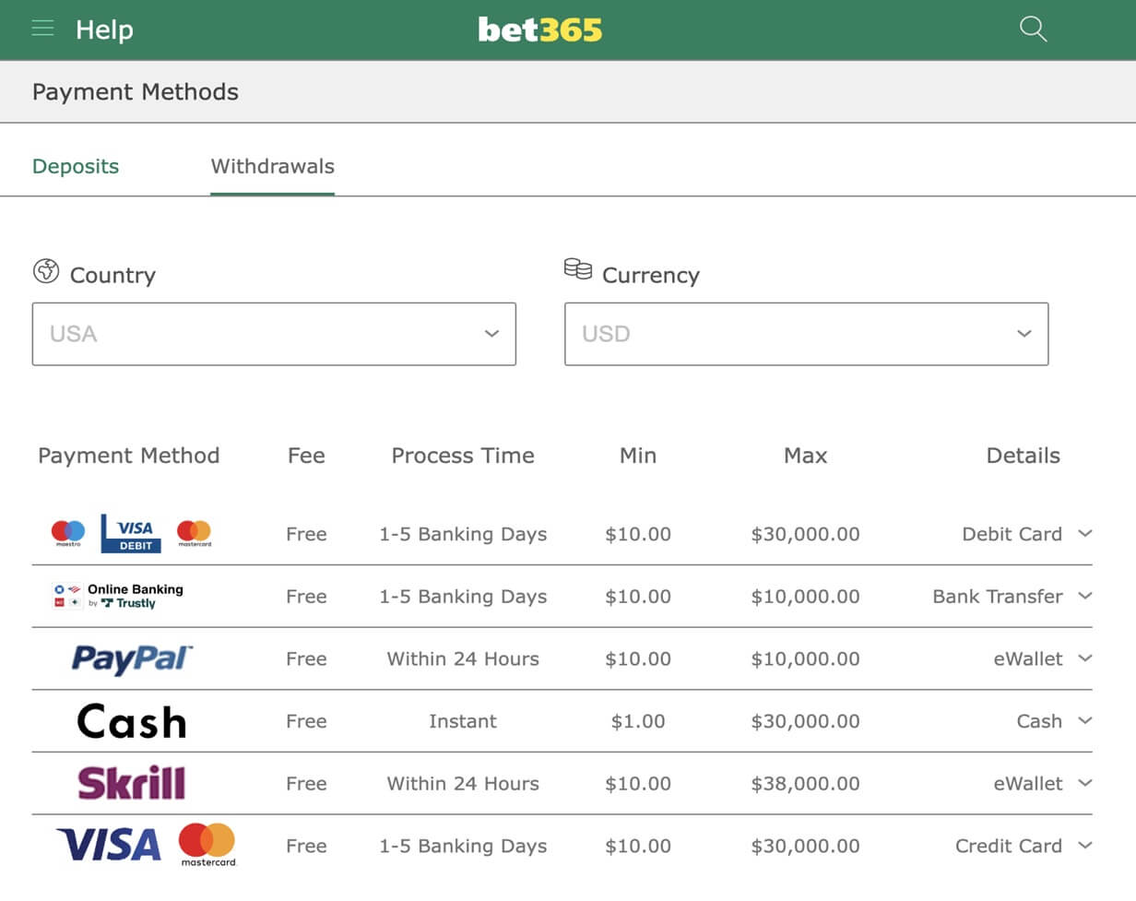The height and width of the screenshot is (901, 1136).
Task: Open the hamburger menu icon
Action: (x=42, y=29)
